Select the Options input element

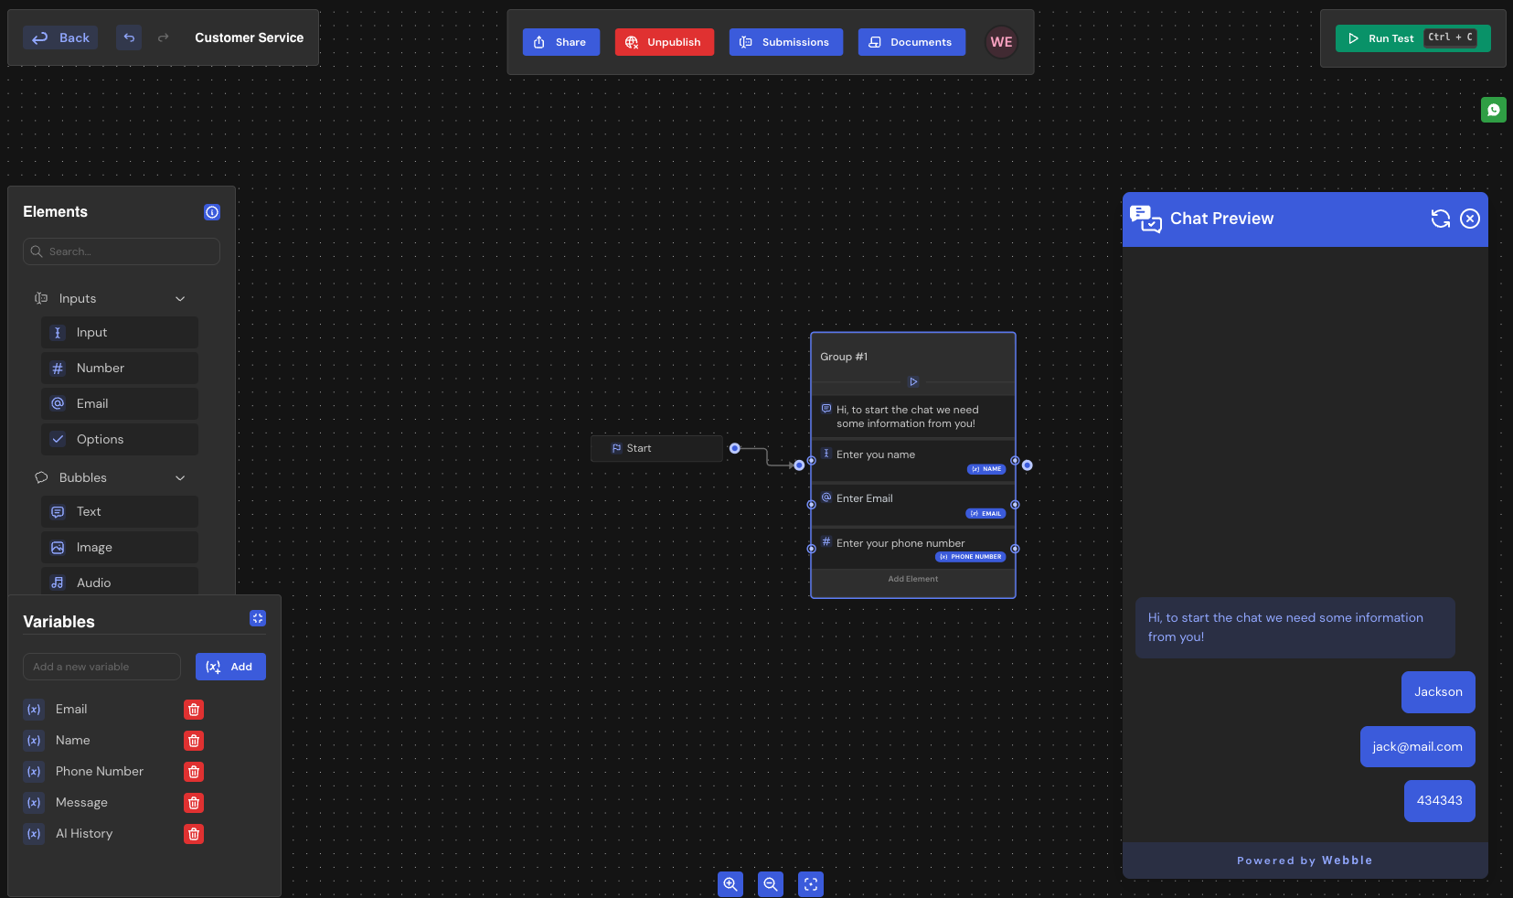tap(120, 439)
